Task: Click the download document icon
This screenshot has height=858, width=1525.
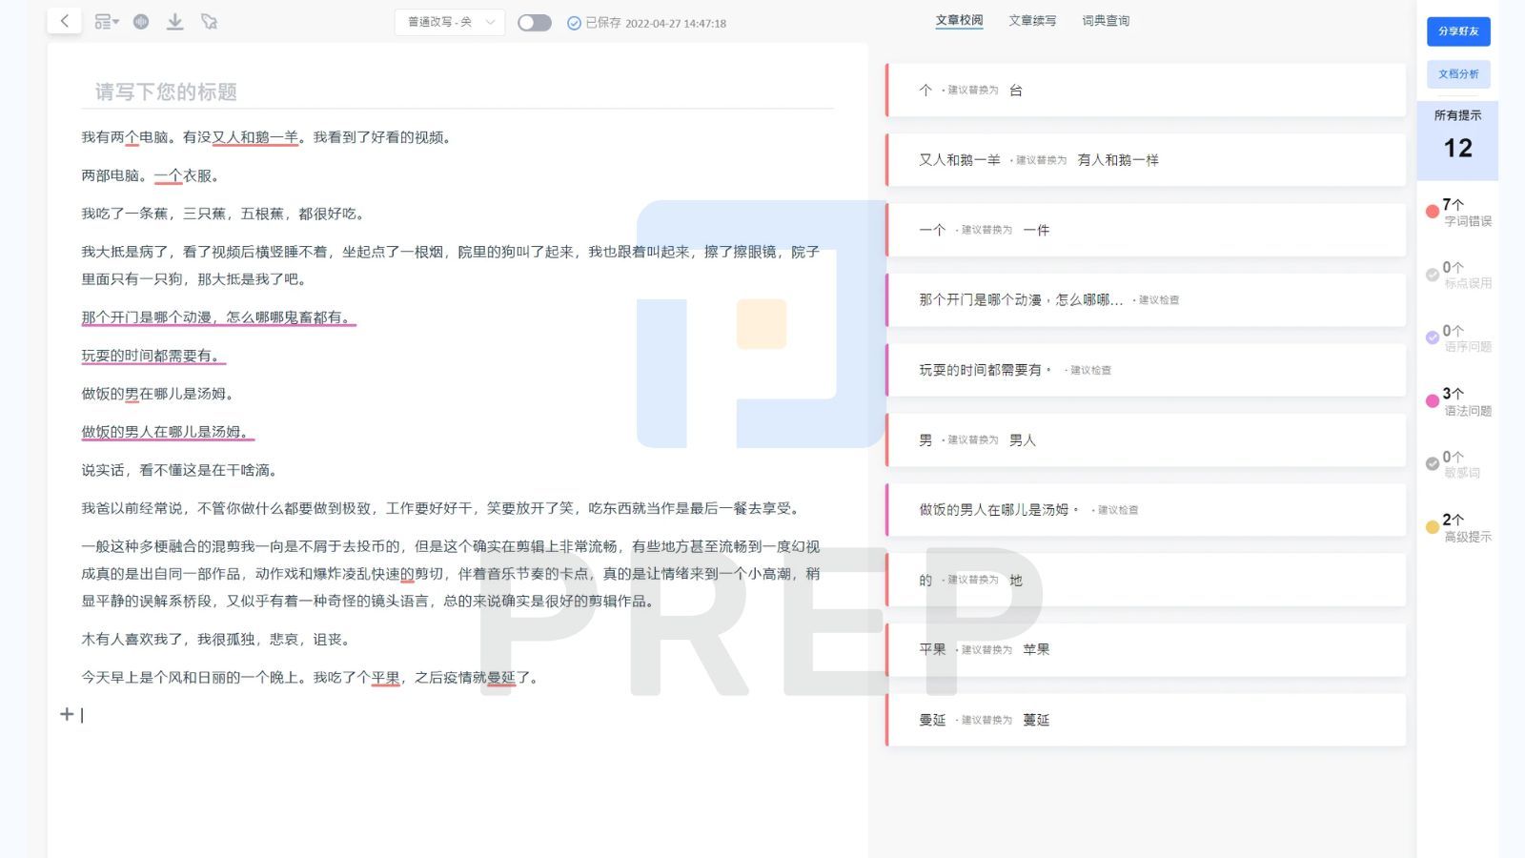Action: point(175,21)
